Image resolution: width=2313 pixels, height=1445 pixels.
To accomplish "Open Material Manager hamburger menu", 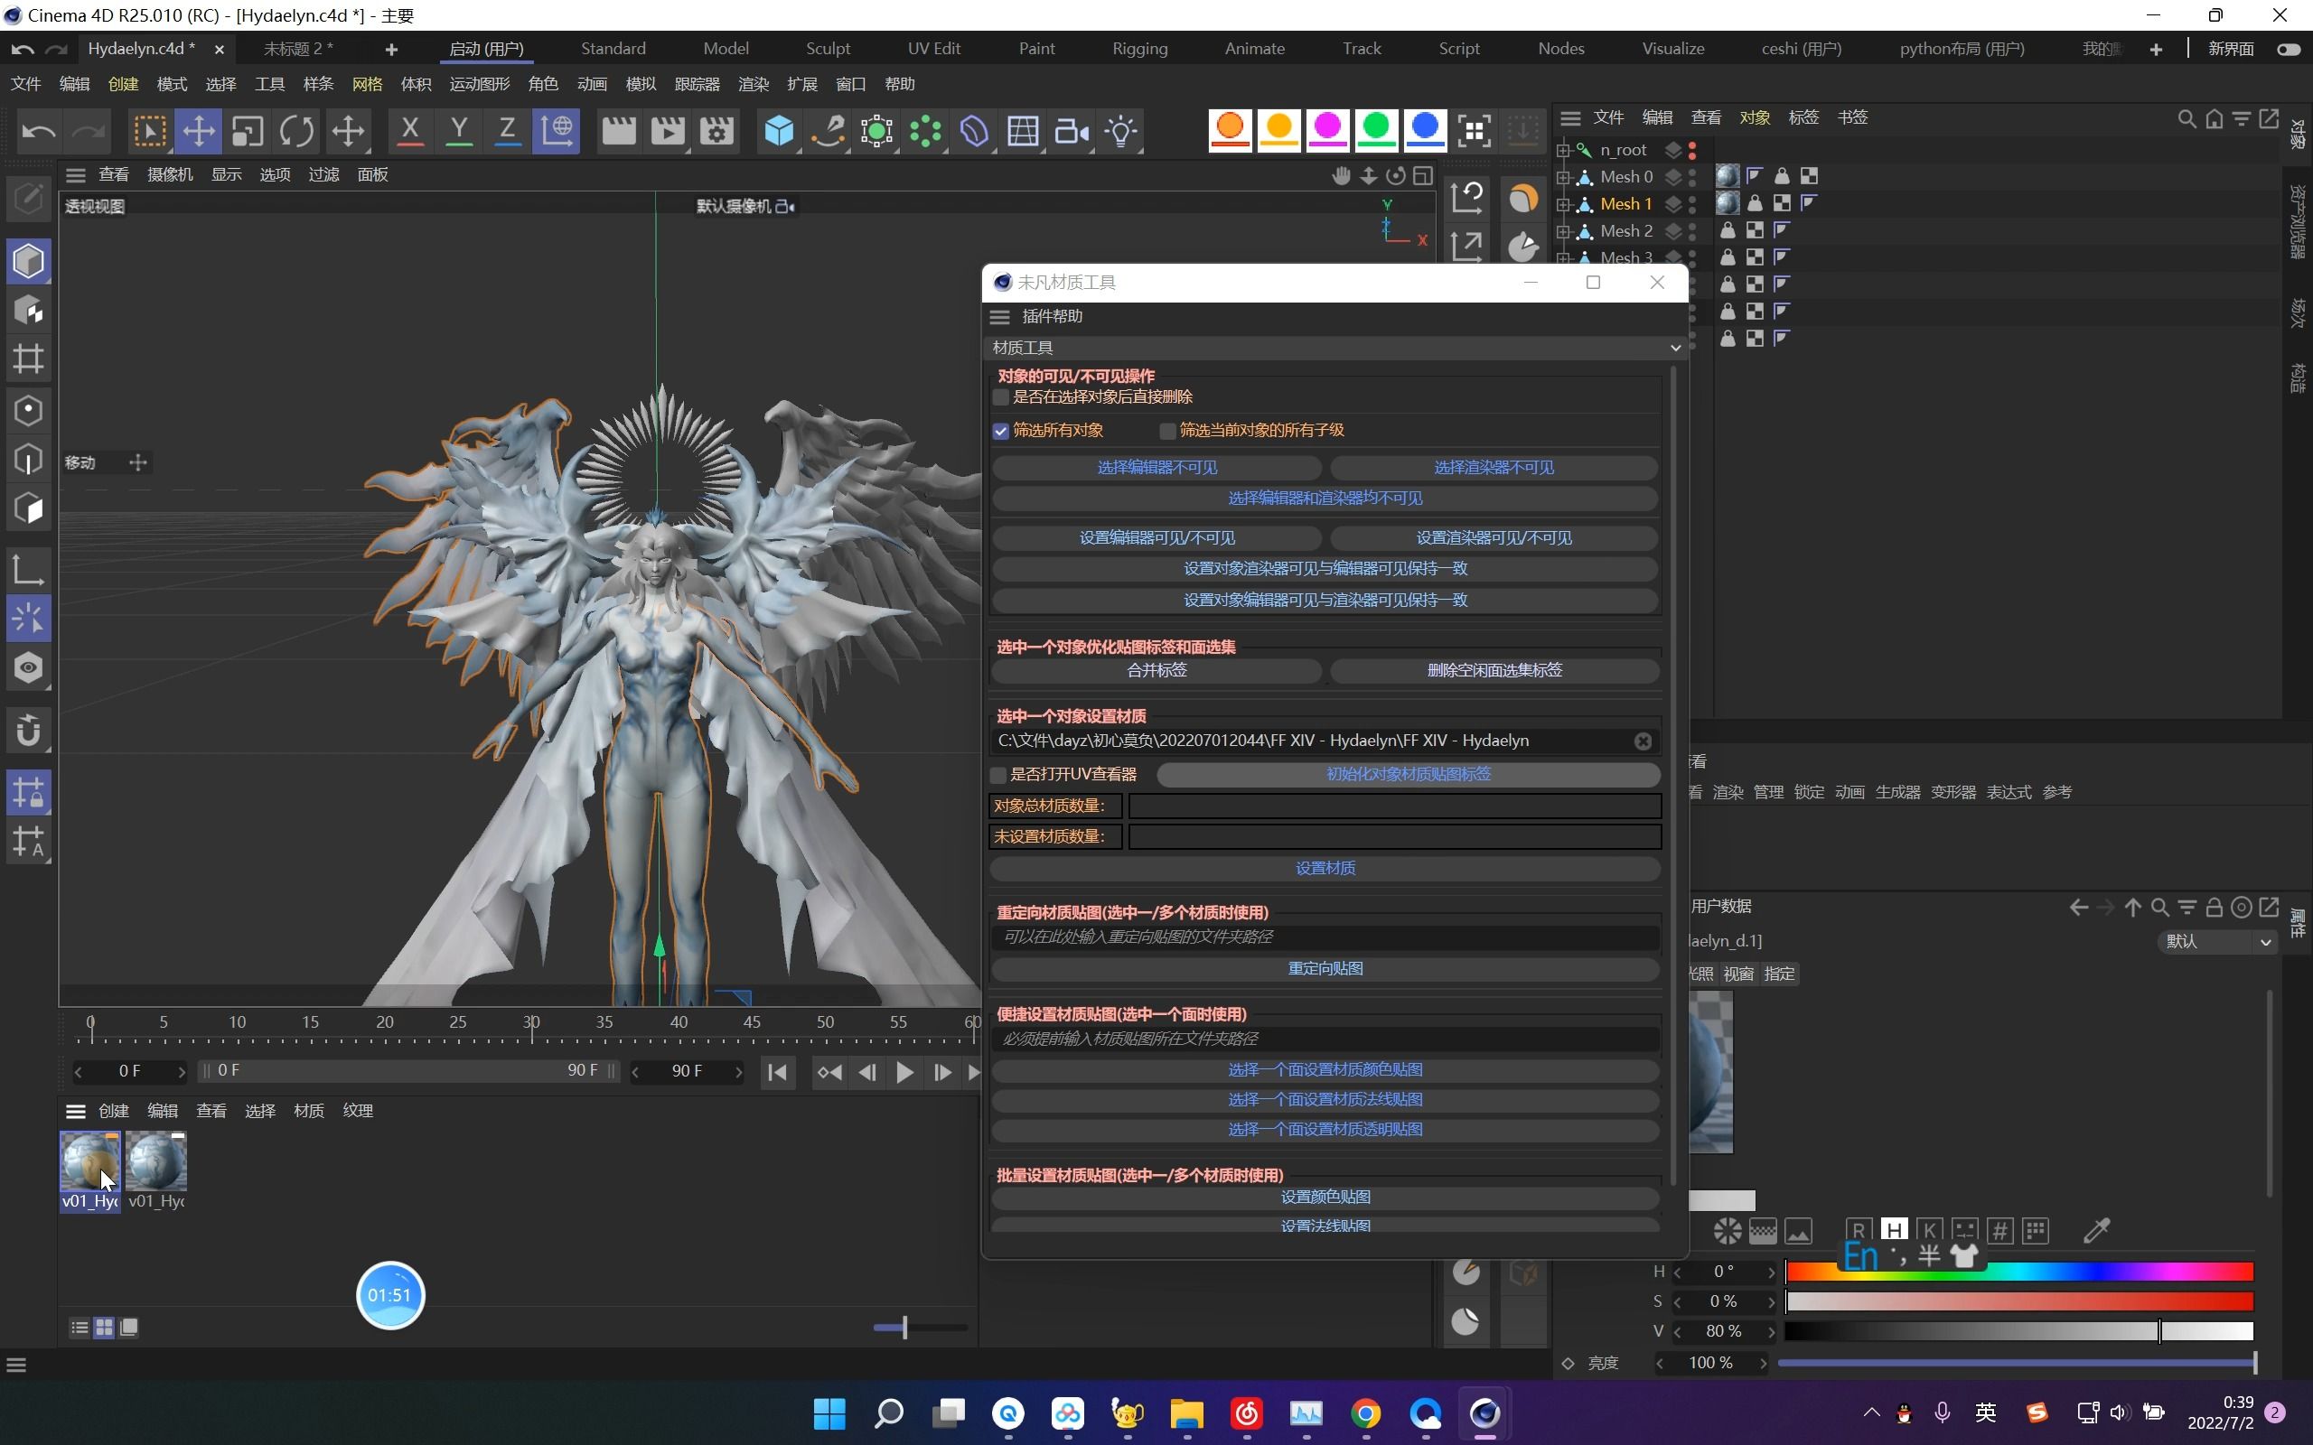I will point(76,1111).
